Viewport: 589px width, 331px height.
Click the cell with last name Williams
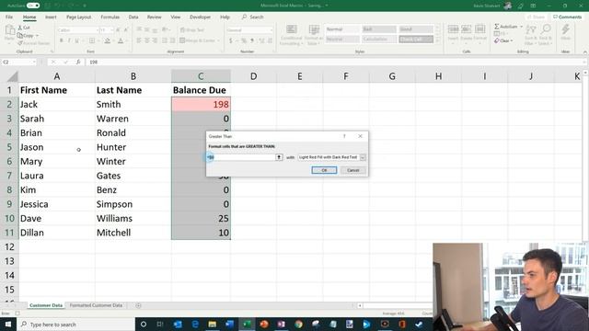(133, 219)
